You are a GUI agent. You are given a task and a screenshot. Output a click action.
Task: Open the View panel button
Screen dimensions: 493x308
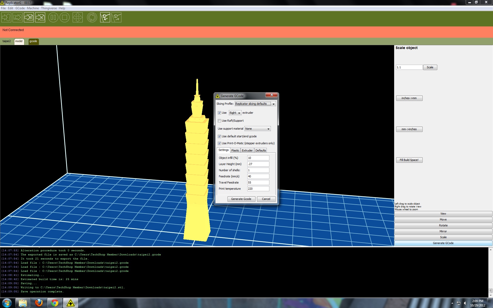coord(443,214)
